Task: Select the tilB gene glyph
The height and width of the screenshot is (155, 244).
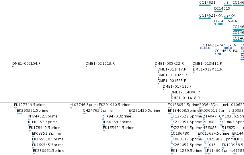Action: (228, 5)
